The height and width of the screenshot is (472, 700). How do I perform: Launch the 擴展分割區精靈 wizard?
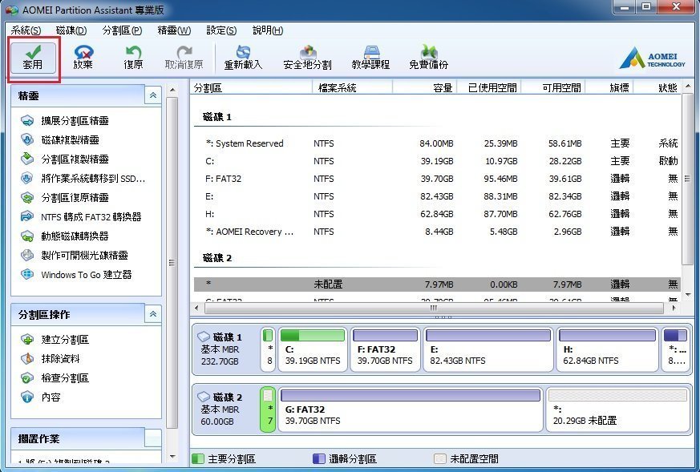(65, 120)
